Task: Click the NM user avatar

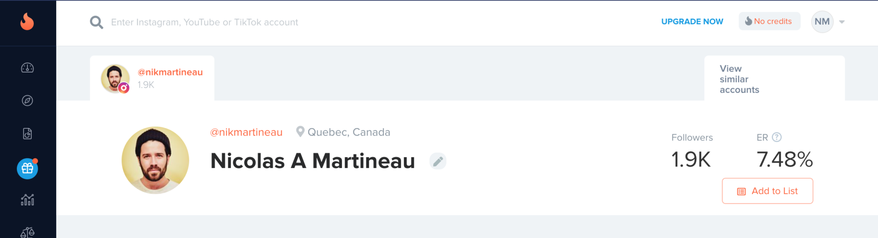Action: pos(822,21)
